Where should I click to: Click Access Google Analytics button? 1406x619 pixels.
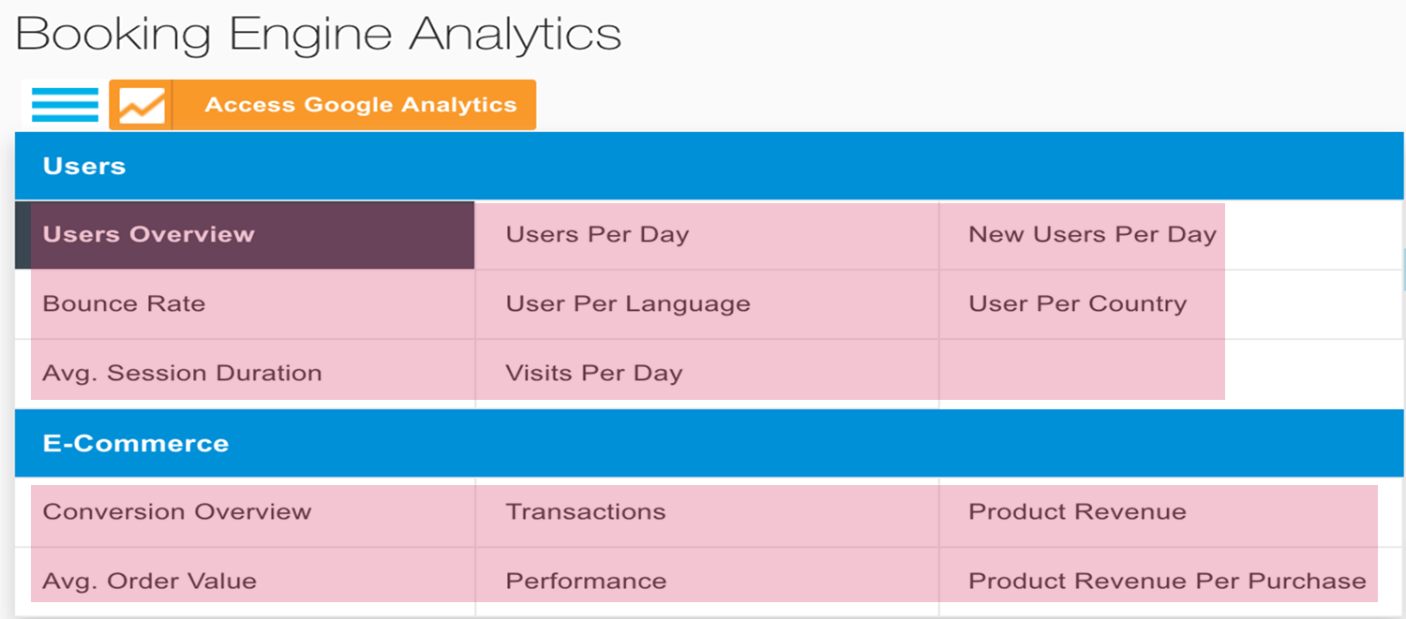[322, 105]
